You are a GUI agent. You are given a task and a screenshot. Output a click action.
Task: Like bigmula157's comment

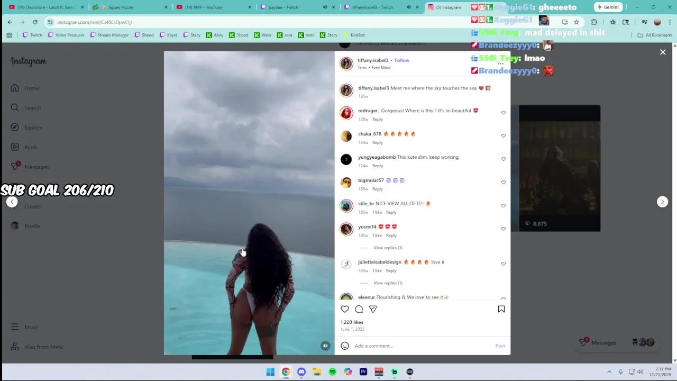coord(504,183)
